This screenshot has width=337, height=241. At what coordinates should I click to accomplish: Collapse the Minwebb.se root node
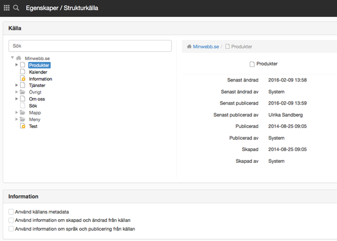[12, 57]
